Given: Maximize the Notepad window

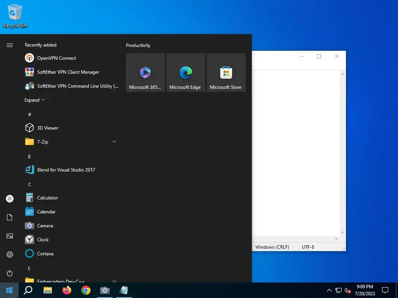Looking at the screenshot, I should click(319, 57).
